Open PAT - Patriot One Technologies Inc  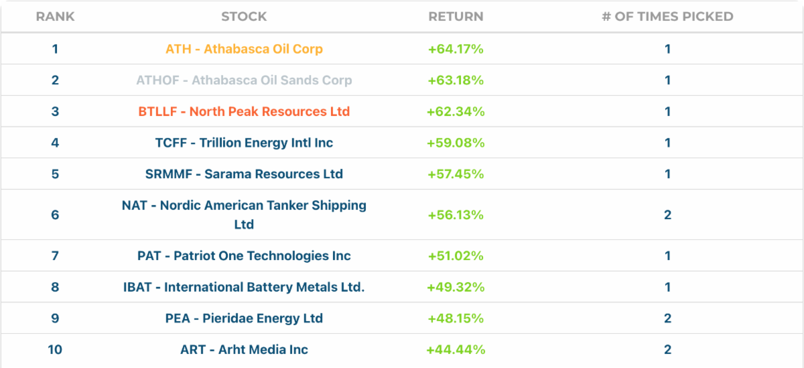click(244, 256)
